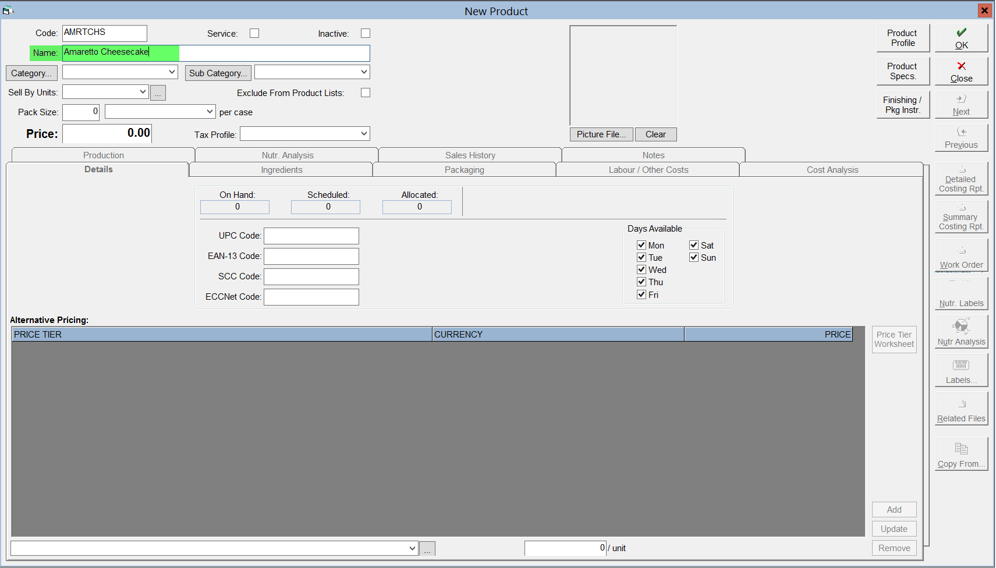Open the Nutr Analysis side button
The width and height of the screenshot is (996, 568).
pyautogui.click(x=961, y=332)
